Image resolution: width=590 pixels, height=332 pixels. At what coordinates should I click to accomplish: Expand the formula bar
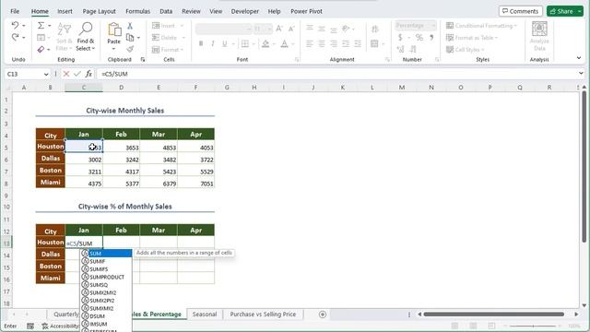(x=581, y=74)
